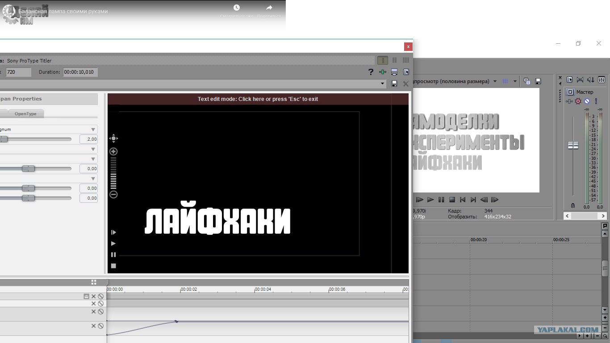Open 'Балансная лампа своими руками' video title
The image size is (610, 343).
click(x=63, y=11)
